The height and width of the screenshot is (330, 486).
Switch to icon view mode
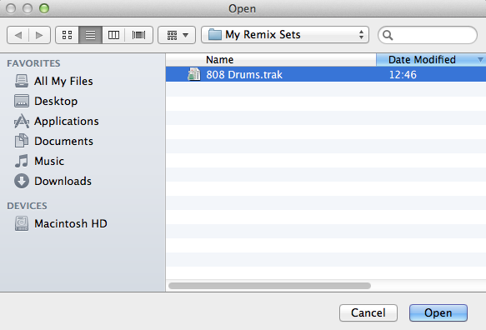68,35
